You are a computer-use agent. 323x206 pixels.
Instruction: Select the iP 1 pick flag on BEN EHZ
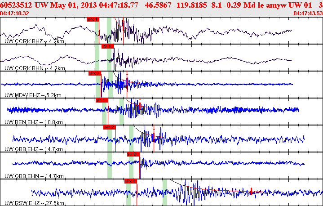click(102, 100)
